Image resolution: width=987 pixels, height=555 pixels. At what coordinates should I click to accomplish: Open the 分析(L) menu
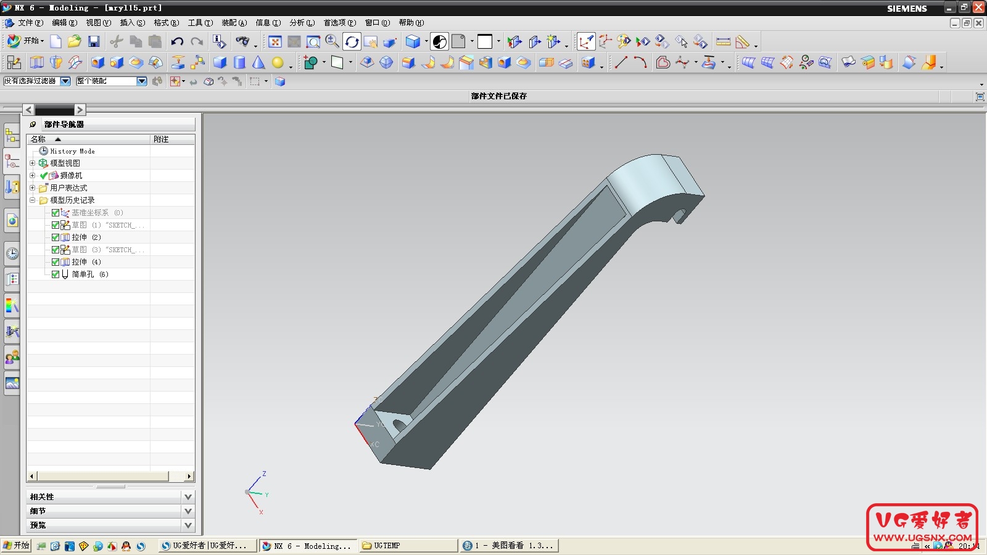coord(302,23)
